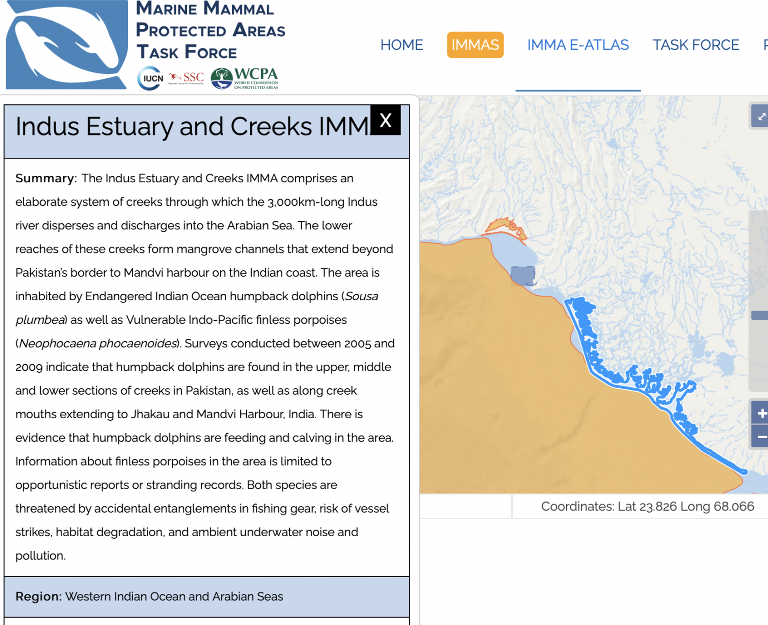
Task: Click the IUCN logo
Action: pos(150,78)
